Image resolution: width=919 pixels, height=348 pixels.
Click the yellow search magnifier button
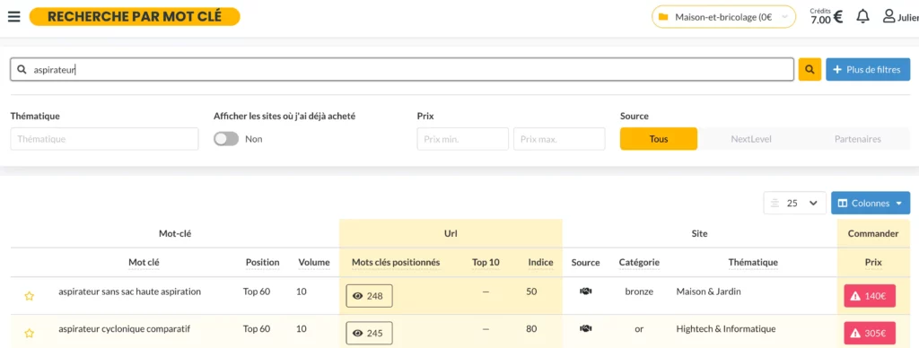point(810,69)
